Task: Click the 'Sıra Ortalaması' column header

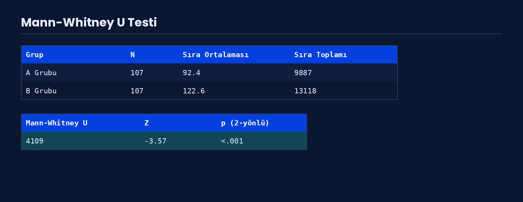Action: tap(216, 55)
